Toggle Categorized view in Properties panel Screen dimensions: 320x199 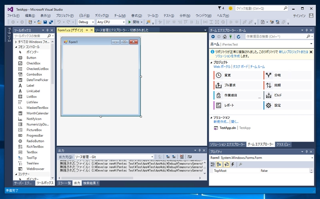(x=213, y=164)
